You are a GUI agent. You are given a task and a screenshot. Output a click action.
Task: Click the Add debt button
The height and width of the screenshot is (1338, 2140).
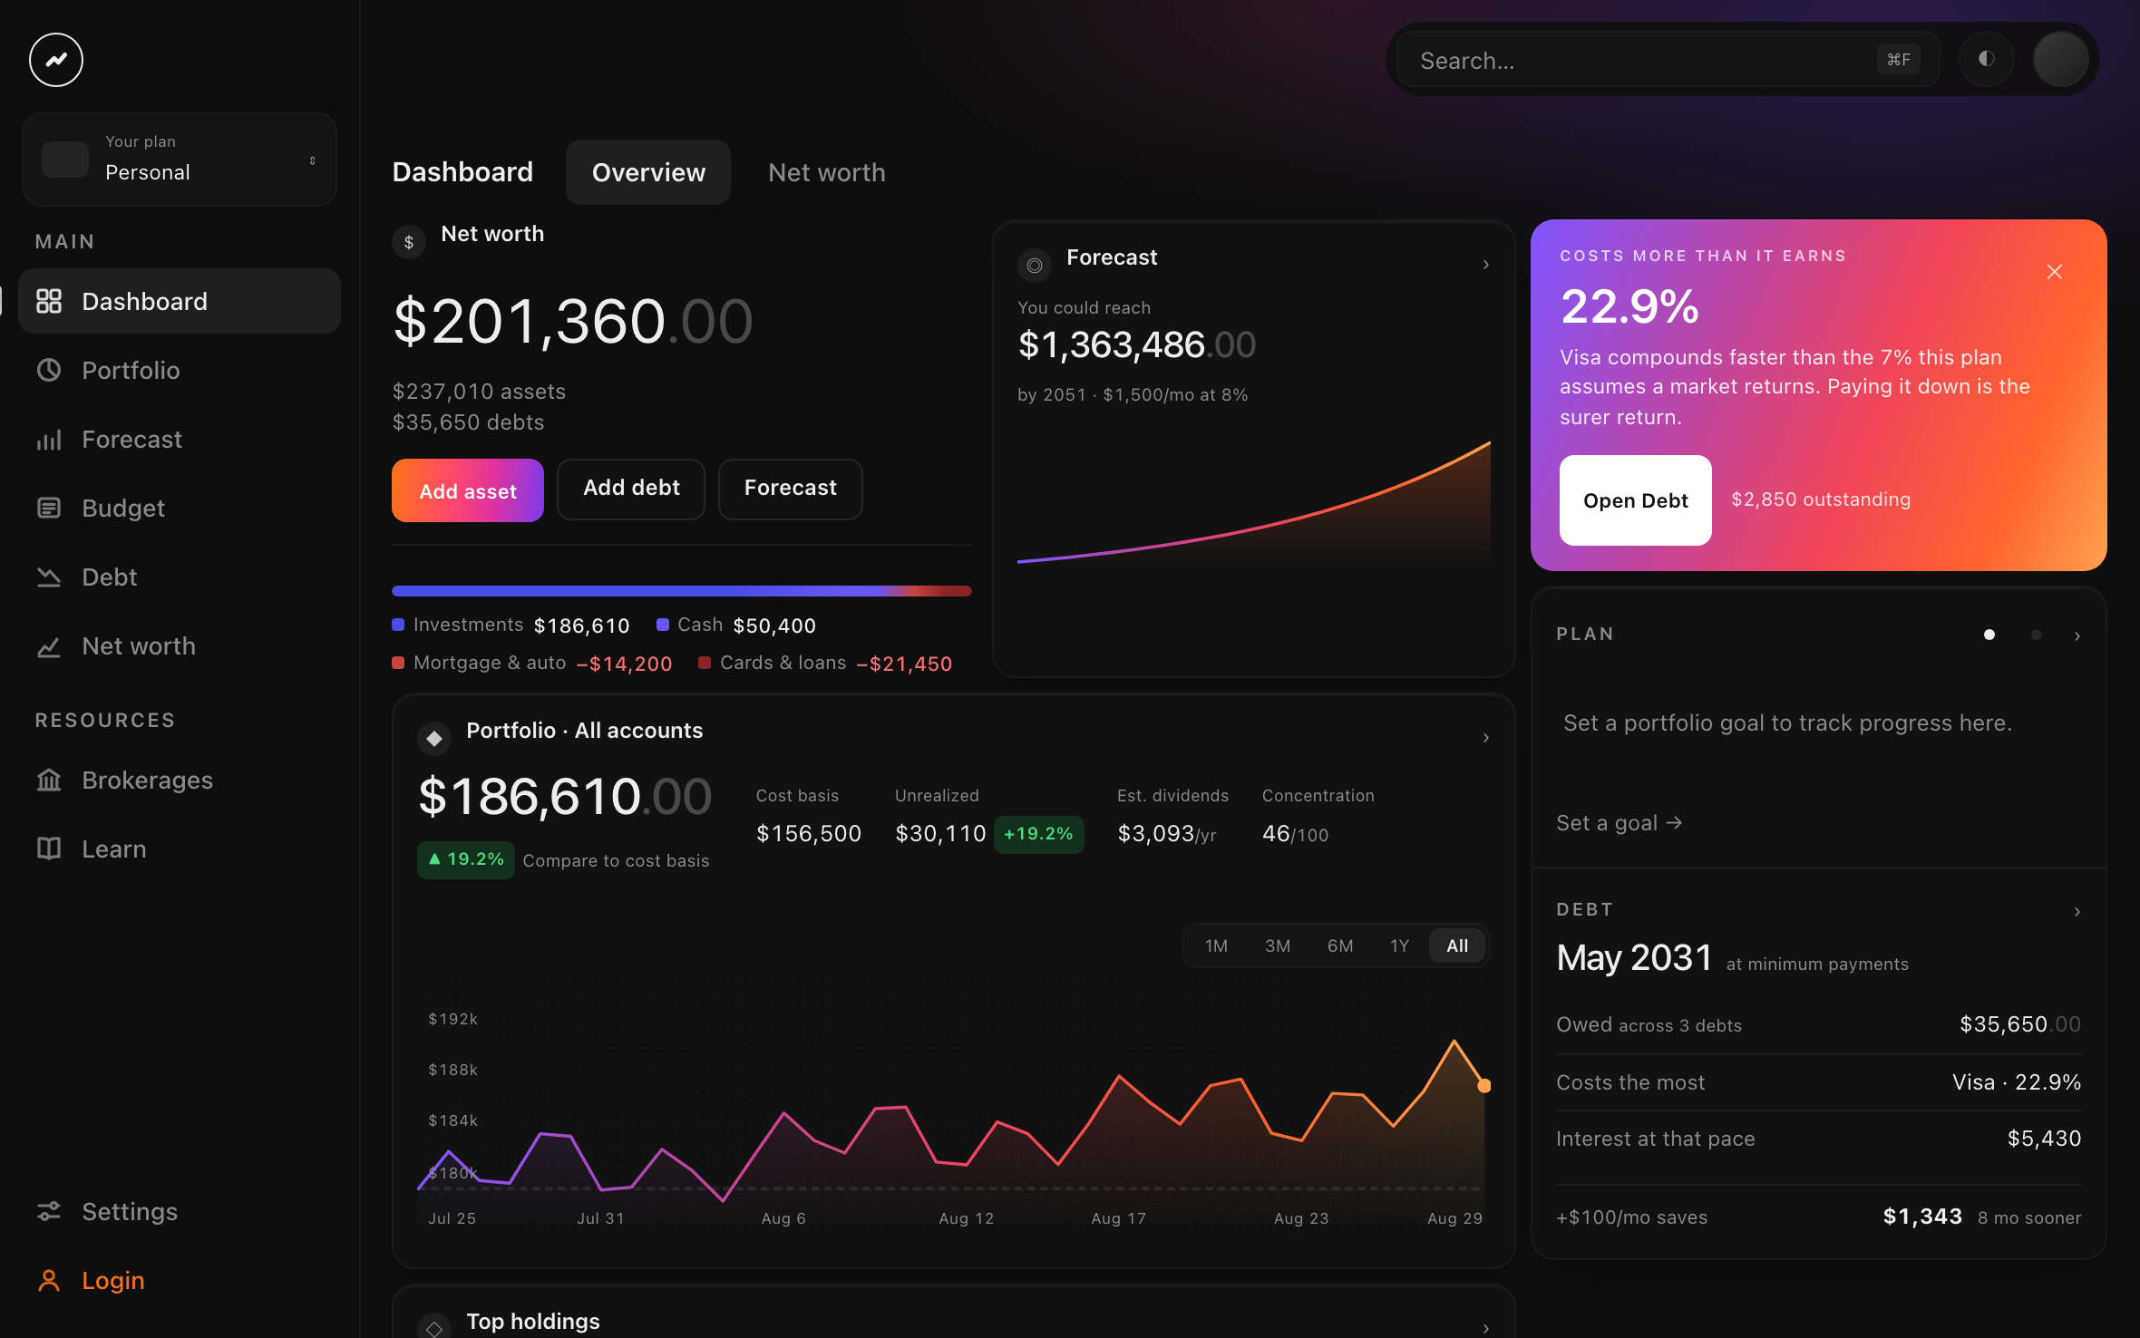click(x=631, y=489)
